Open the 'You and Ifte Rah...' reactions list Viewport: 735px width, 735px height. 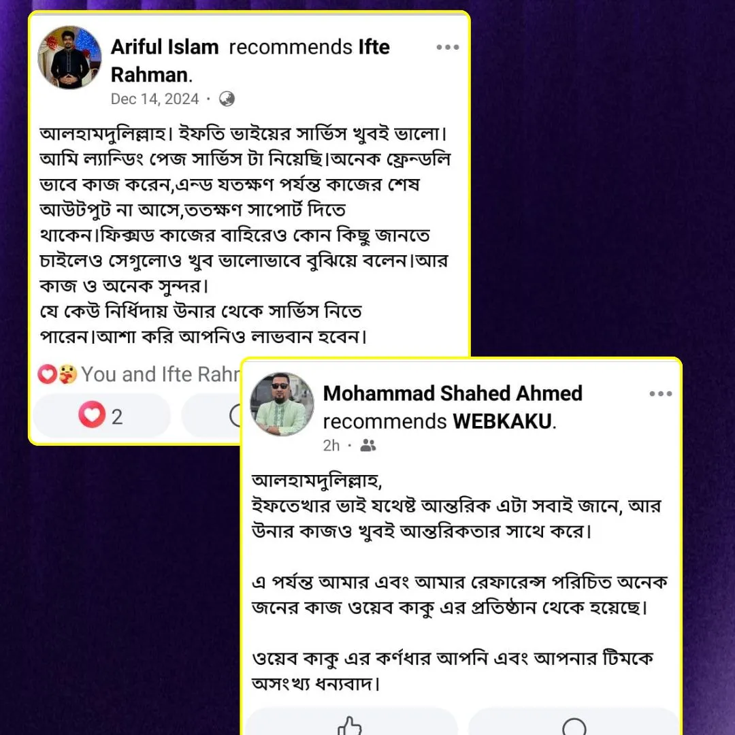pyautogui.click(x=161, y=374)
